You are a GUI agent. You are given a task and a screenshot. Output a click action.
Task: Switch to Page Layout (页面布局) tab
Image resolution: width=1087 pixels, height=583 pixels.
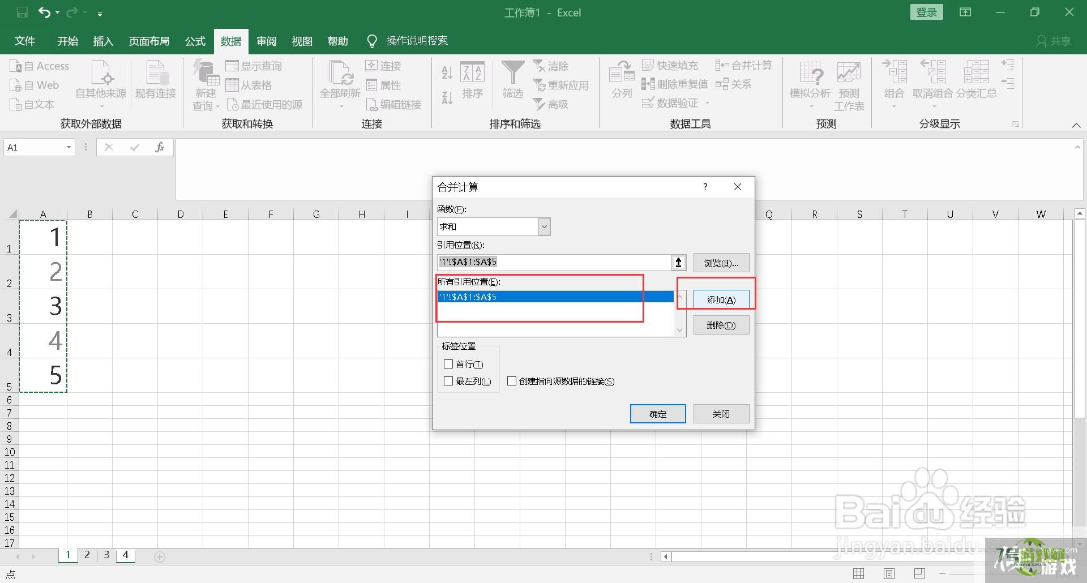149,41
